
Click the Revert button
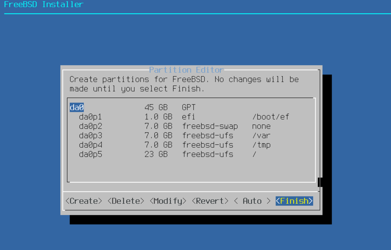pos(210,201)
